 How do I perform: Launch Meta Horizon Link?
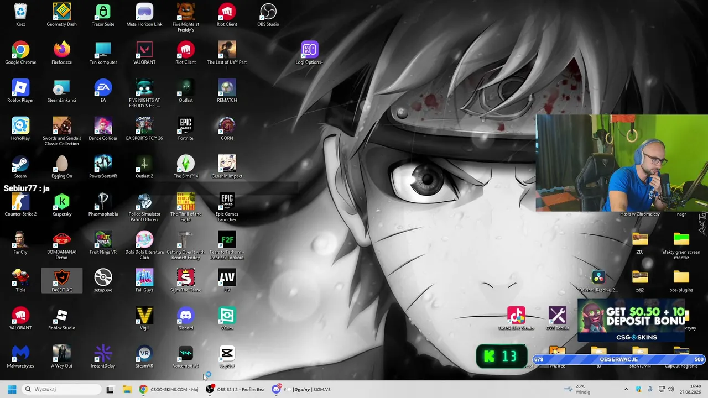(144, 15)
